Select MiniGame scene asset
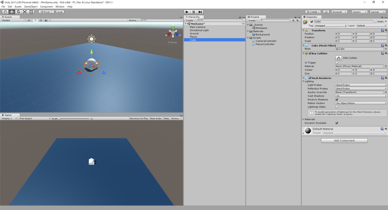Image resolution: width=388 pixels, height=210 pixels. (261, 28)
